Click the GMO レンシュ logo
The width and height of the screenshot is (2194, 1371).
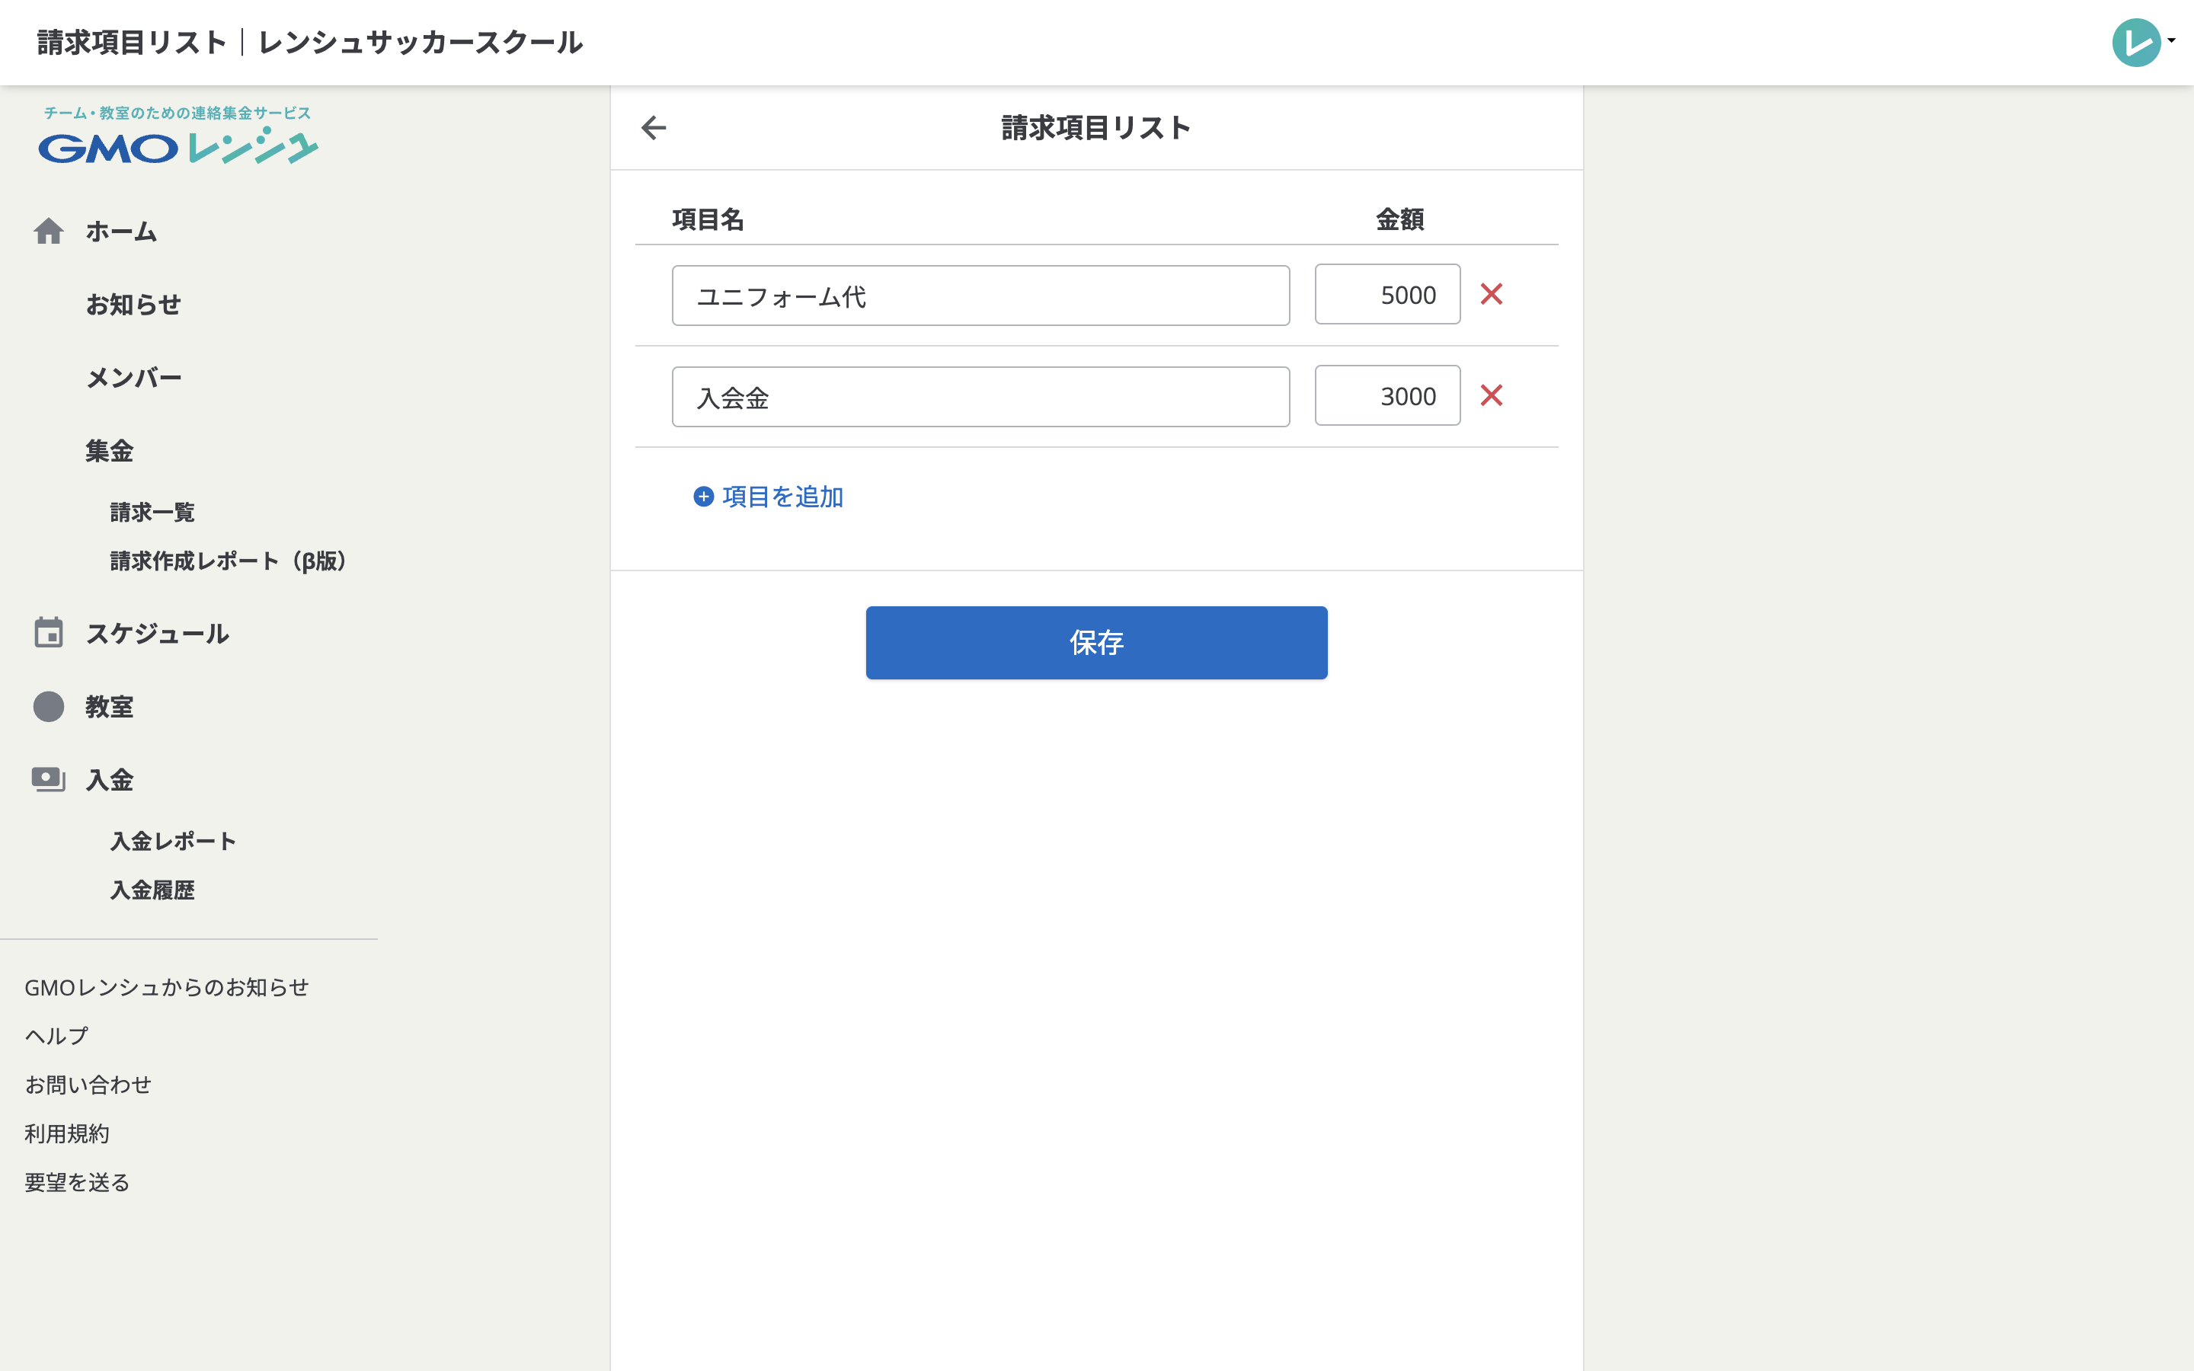[178, 145]
